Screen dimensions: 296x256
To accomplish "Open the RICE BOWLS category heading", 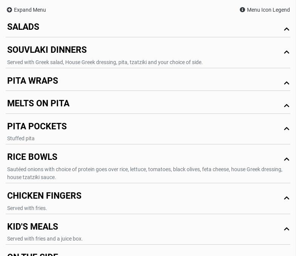I will [32, 157].
